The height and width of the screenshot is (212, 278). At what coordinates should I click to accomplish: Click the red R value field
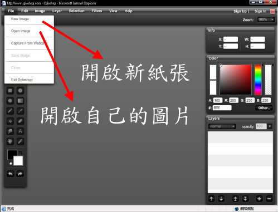tap(233, 100)
